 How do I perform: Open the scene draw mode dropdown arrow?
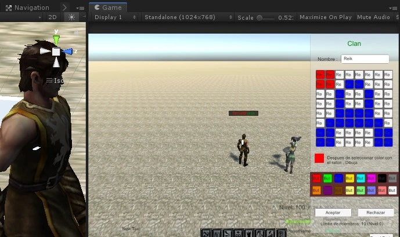click(x=40, y=17)
